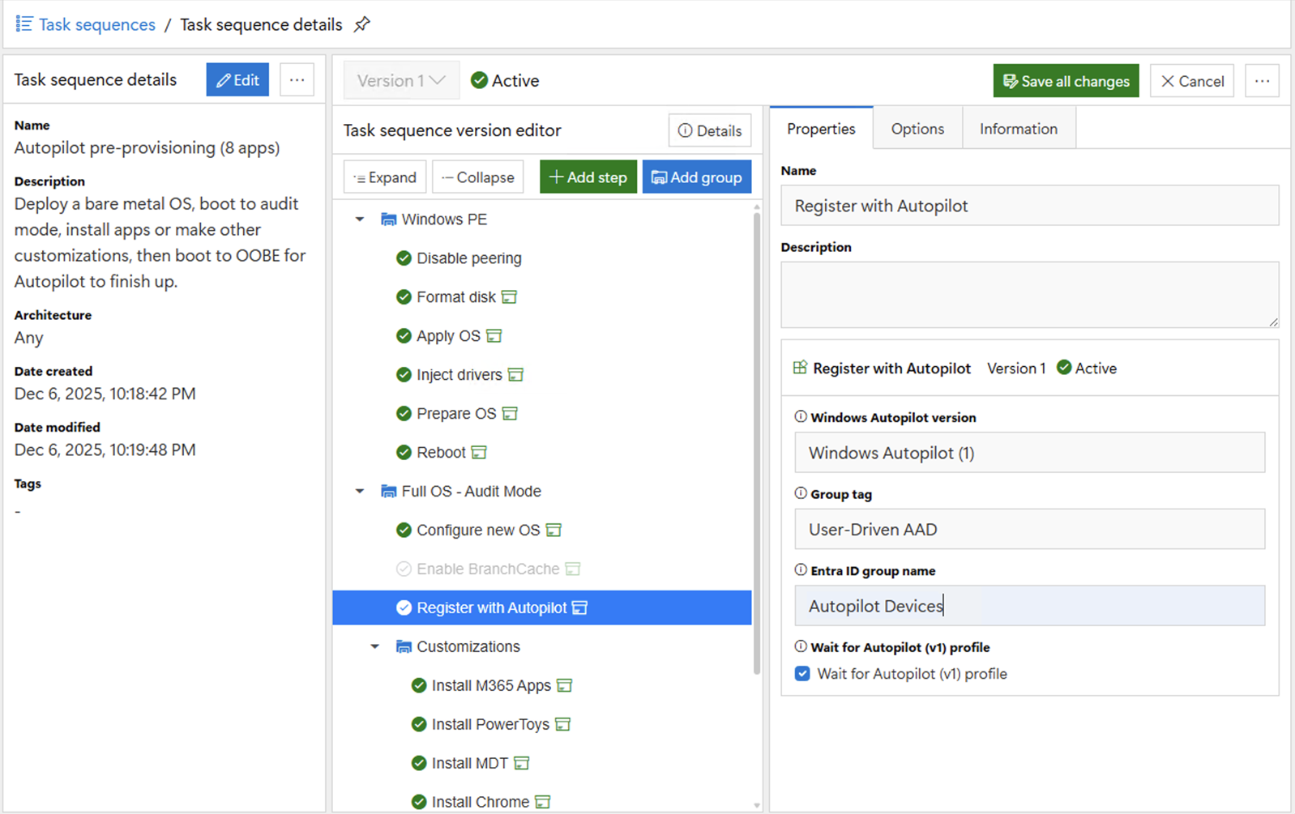Screen dimensions: 1295x814
Task: Collapse the Customizations group
Action: point(374,647)
